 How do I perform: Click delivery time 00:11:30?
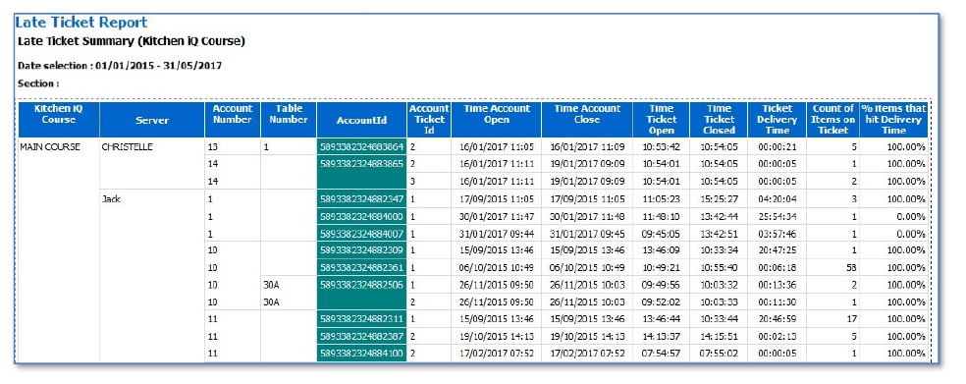click(x=777, y=302)
